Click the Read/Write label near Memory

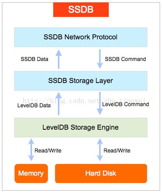(x=48, y=151)
